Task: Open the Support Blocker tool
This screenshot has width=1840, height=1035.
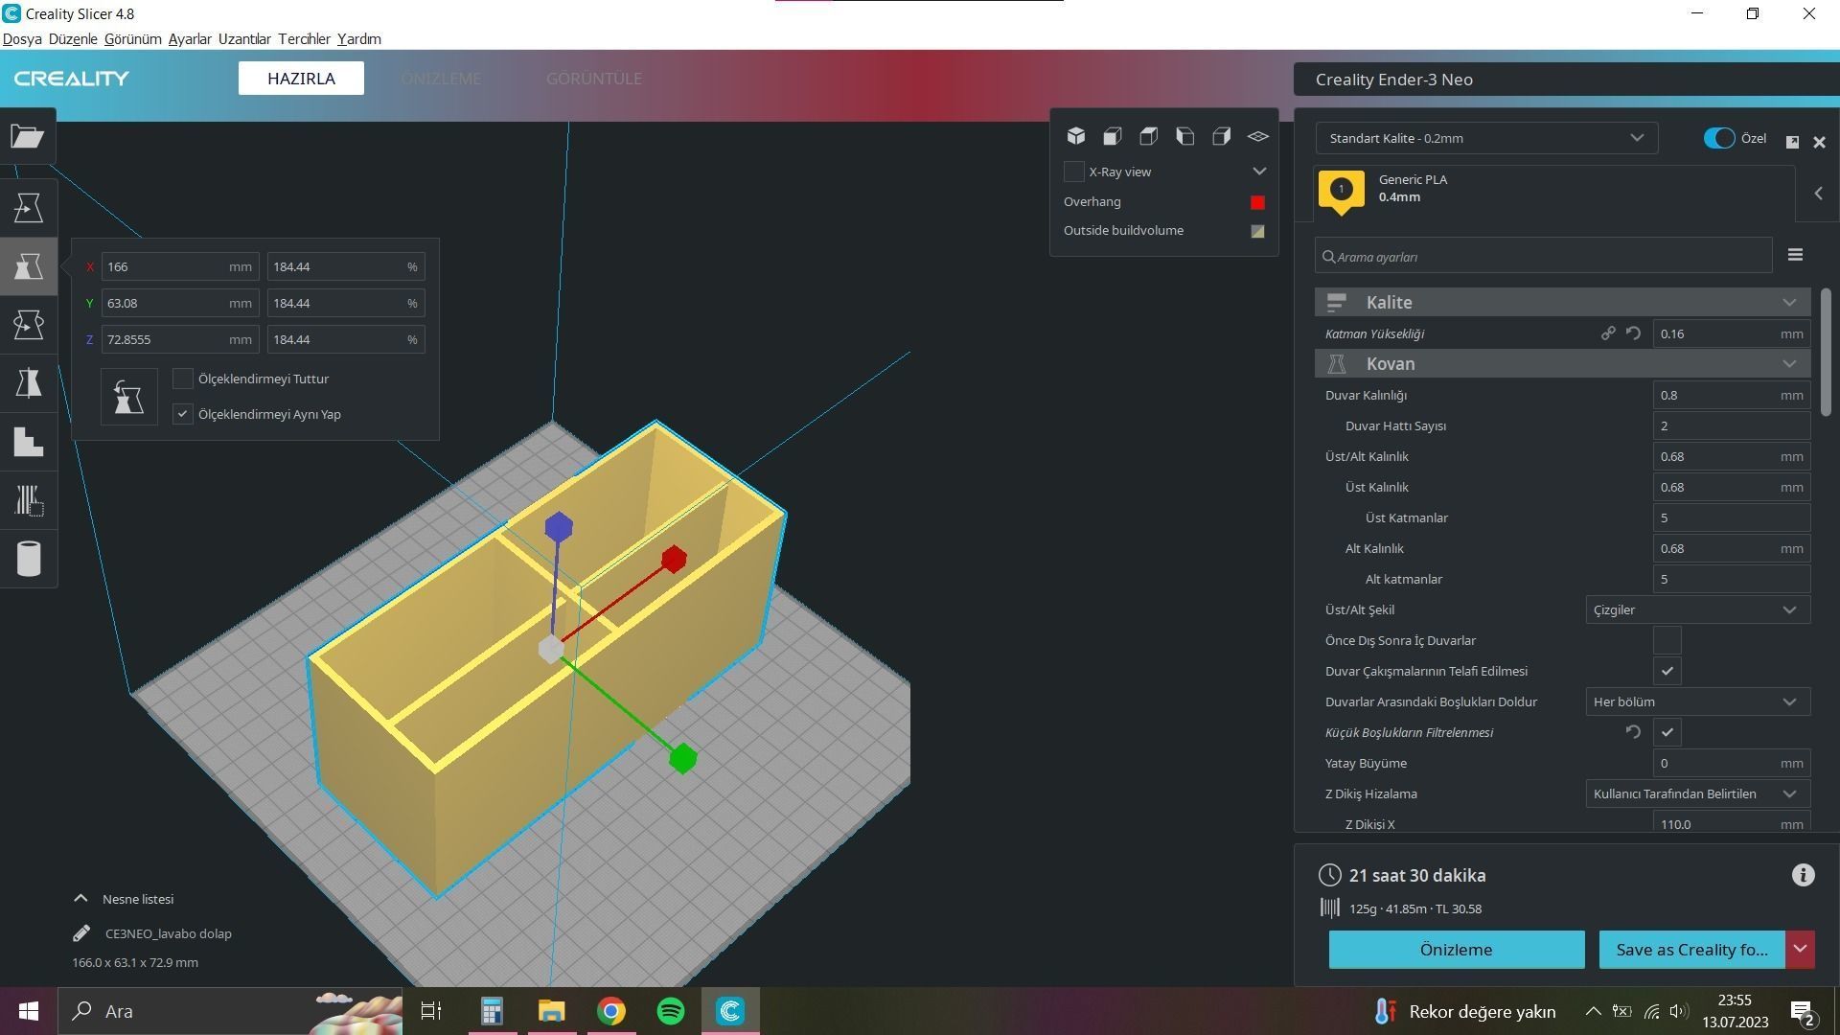Action: pyautogui.click(x=28, y=500)
